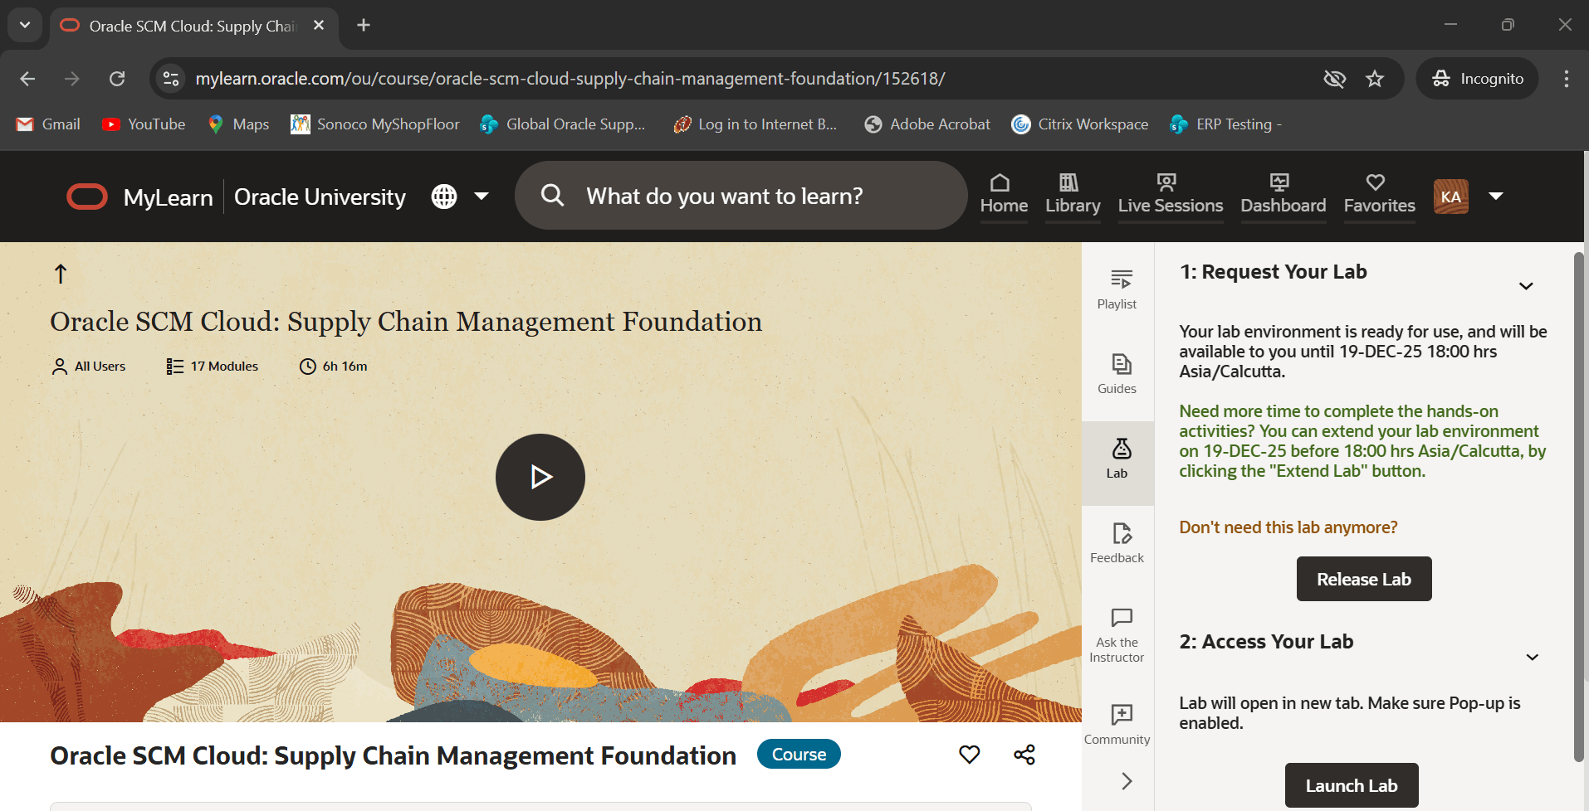Viewport: 1589px width, 811px height.
Task: Collapse the Request Your Lab section
Action: (1526, 286)
